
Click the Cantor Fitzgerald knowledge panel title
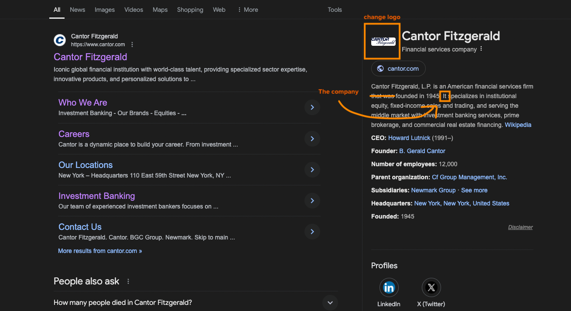coord(451,36)
